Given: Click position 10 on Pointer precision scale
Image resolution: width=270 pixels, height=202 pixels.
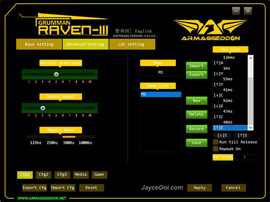Looking at the screenshot, I should point(90,82).
